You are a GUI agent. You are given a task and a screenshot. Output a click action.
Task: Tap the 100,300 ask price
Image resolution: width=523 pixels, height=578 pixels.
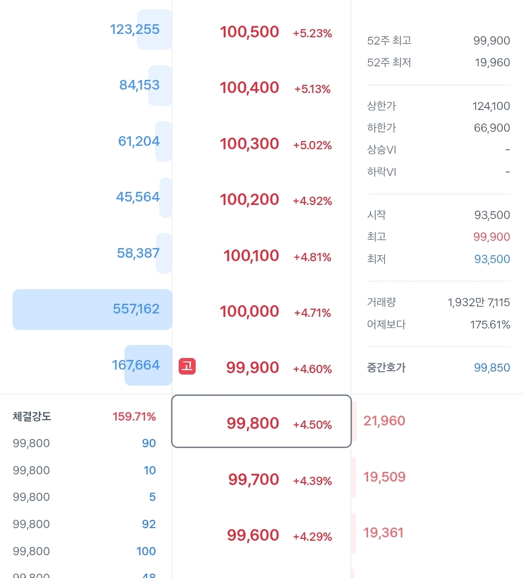click(x=249, y=144)
